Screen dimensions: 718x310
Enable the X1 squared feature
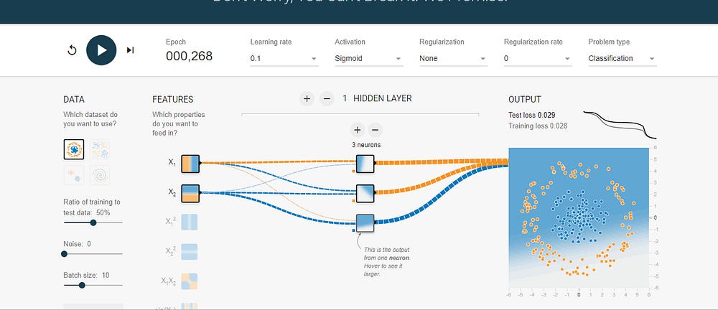[x=189, y=222]
